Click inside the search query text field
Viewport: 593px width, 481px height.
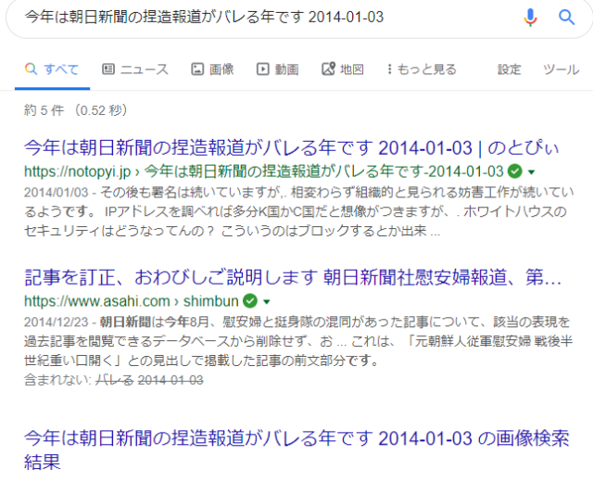[x=259, y=17]
